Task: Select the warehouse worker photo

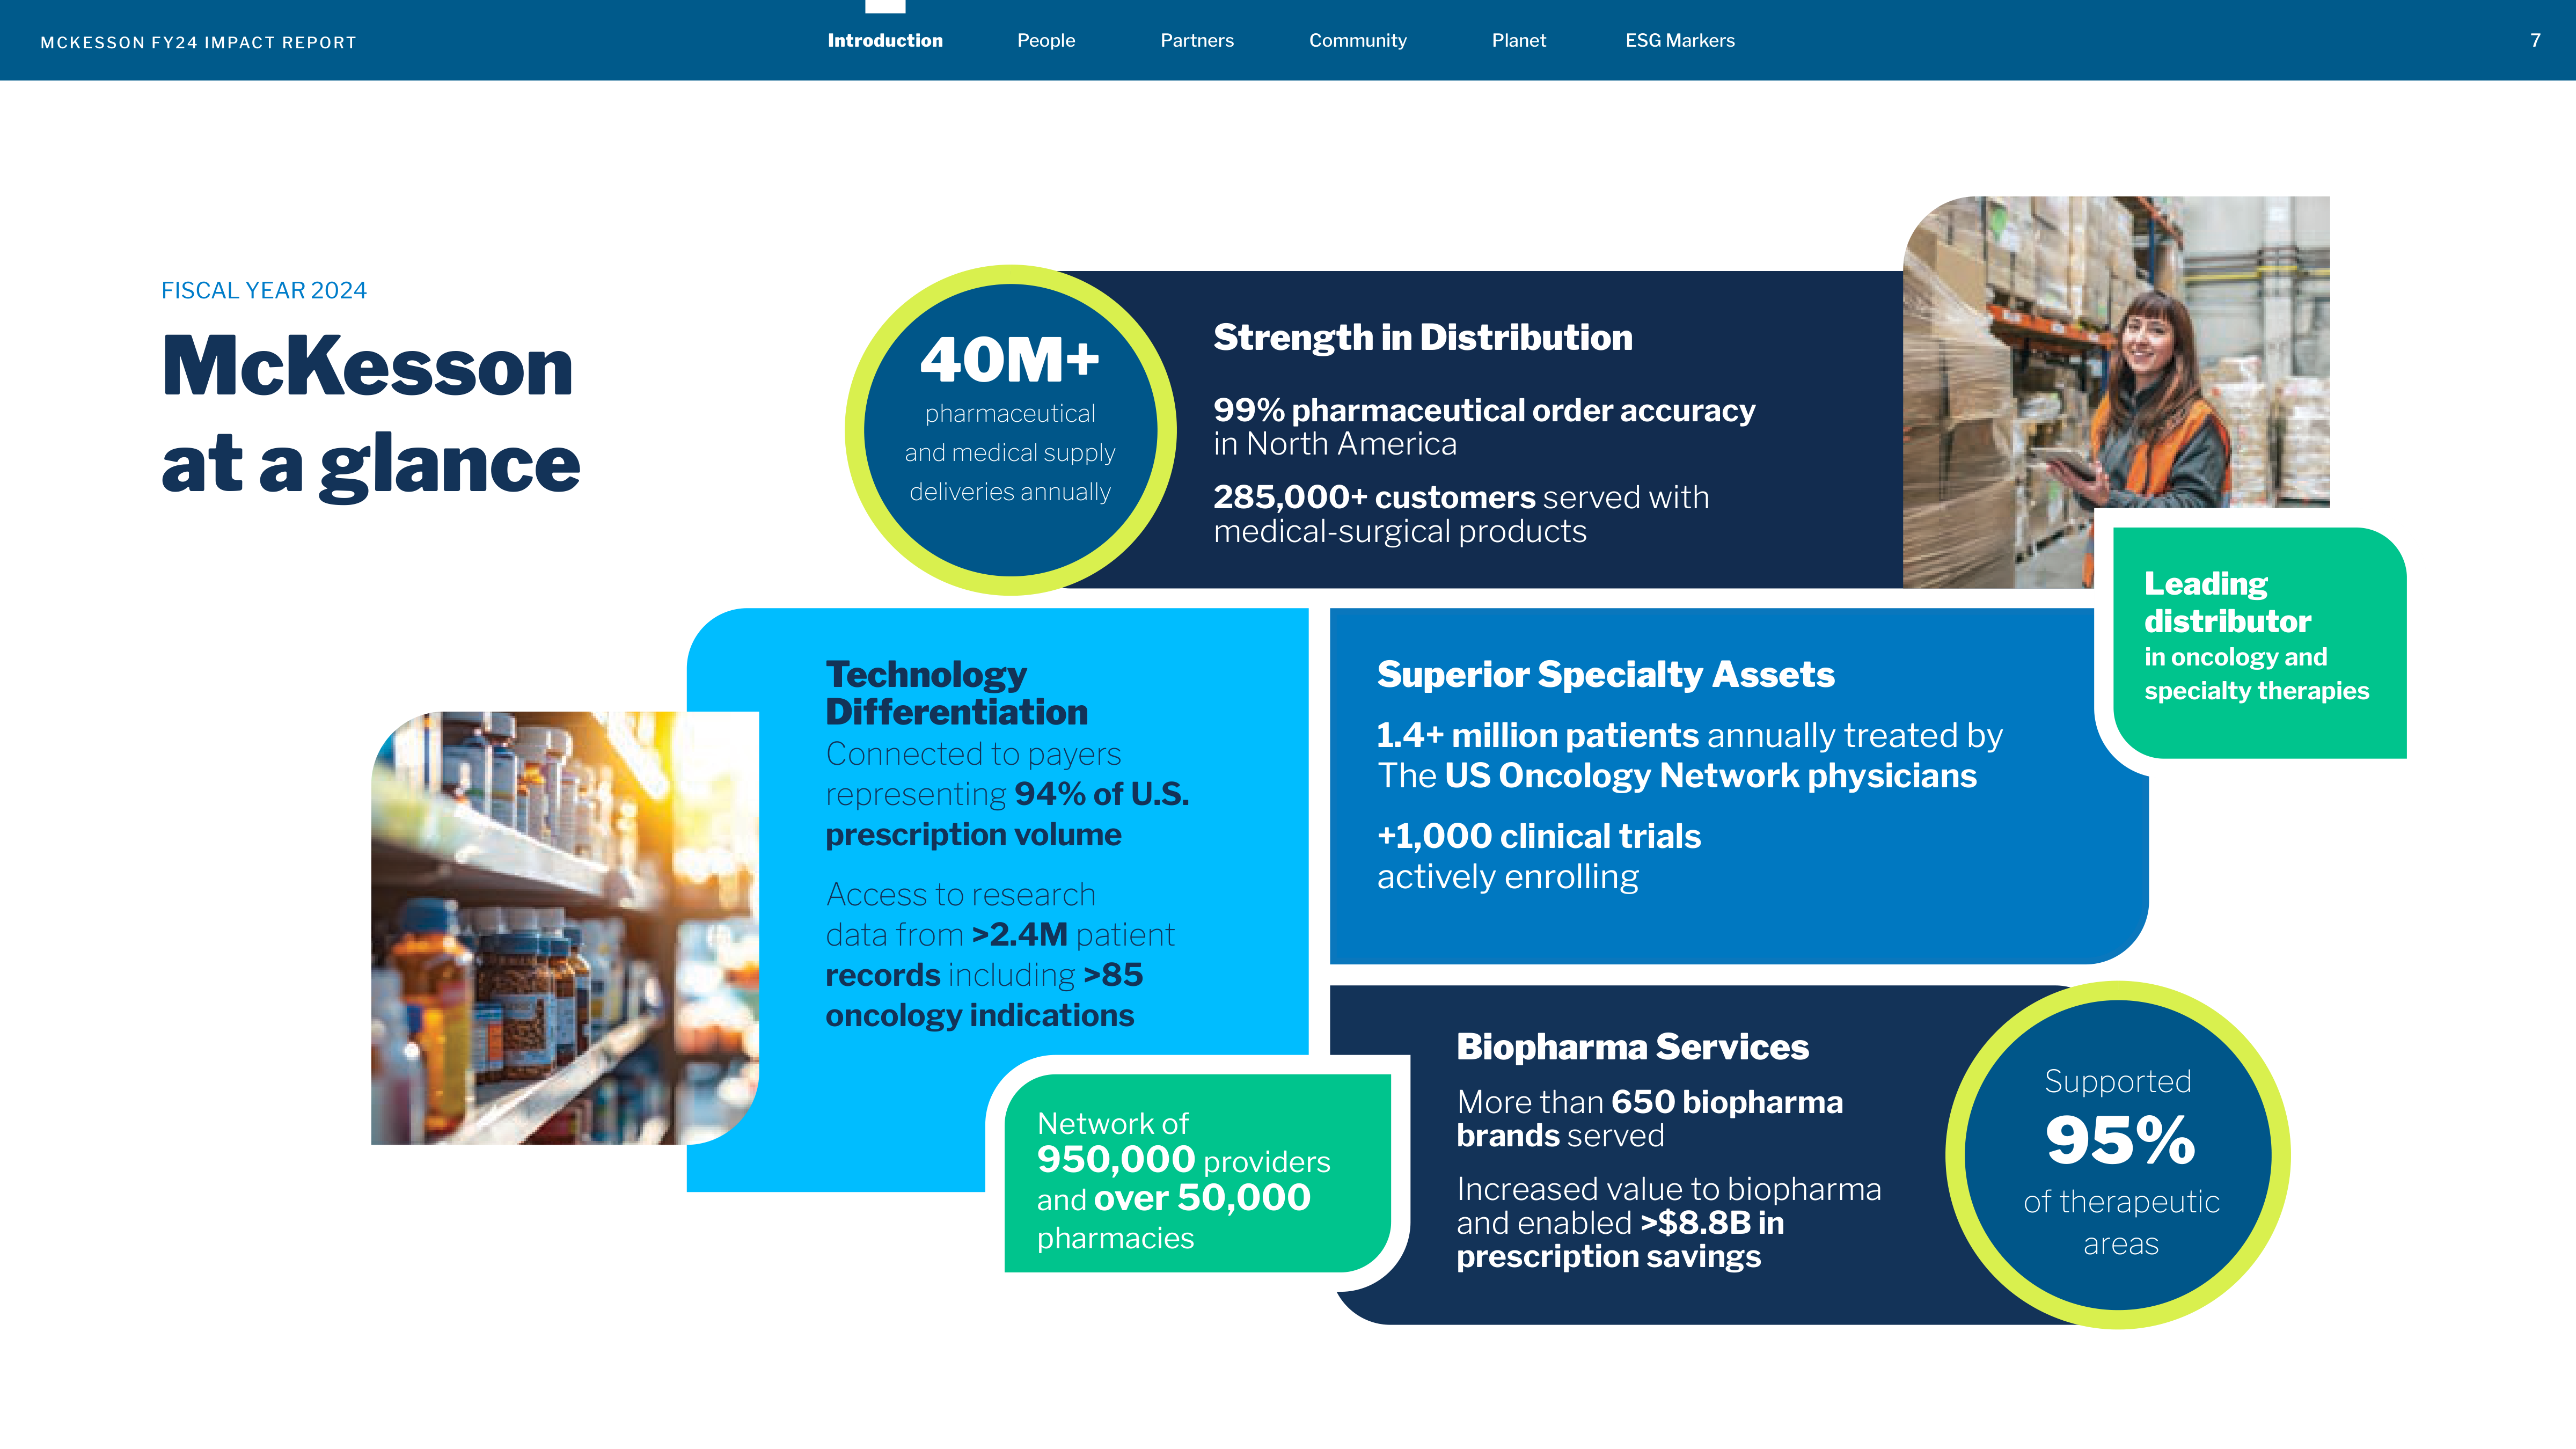Action: pos(2116,392)
